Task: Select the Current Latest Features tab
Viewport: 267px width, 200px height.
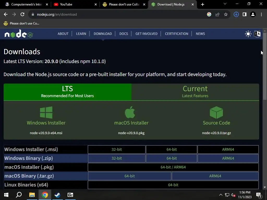Action: pos(195,92)
